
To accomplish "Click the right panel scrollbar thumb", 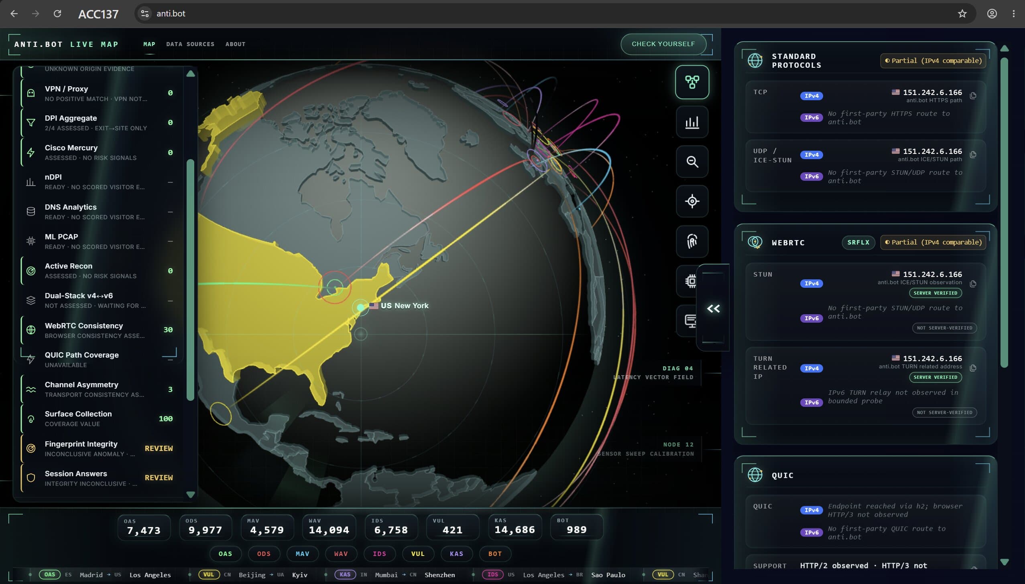I will click(x=1005, y=212).
